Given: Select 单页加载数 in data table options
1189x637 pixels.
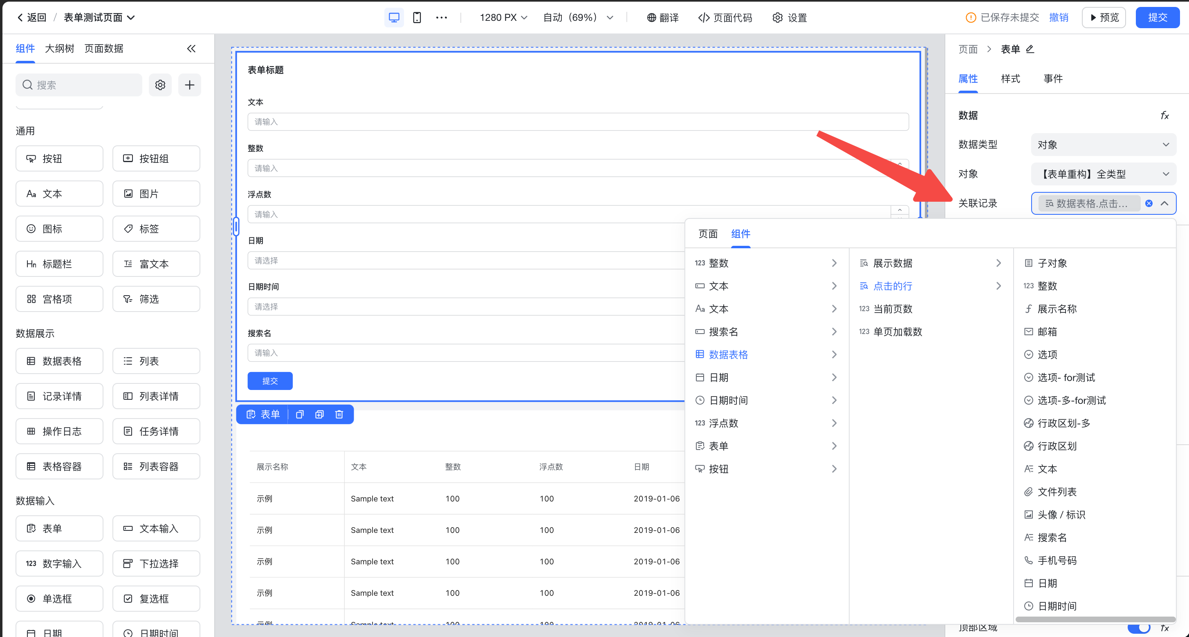Looking at the screenshot, I should [x=931, y=332].
